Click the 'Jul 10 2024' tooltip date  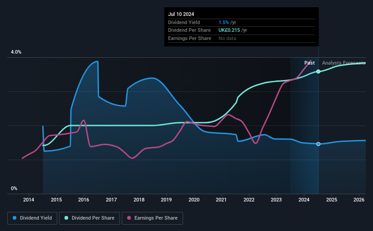[181, 14]
